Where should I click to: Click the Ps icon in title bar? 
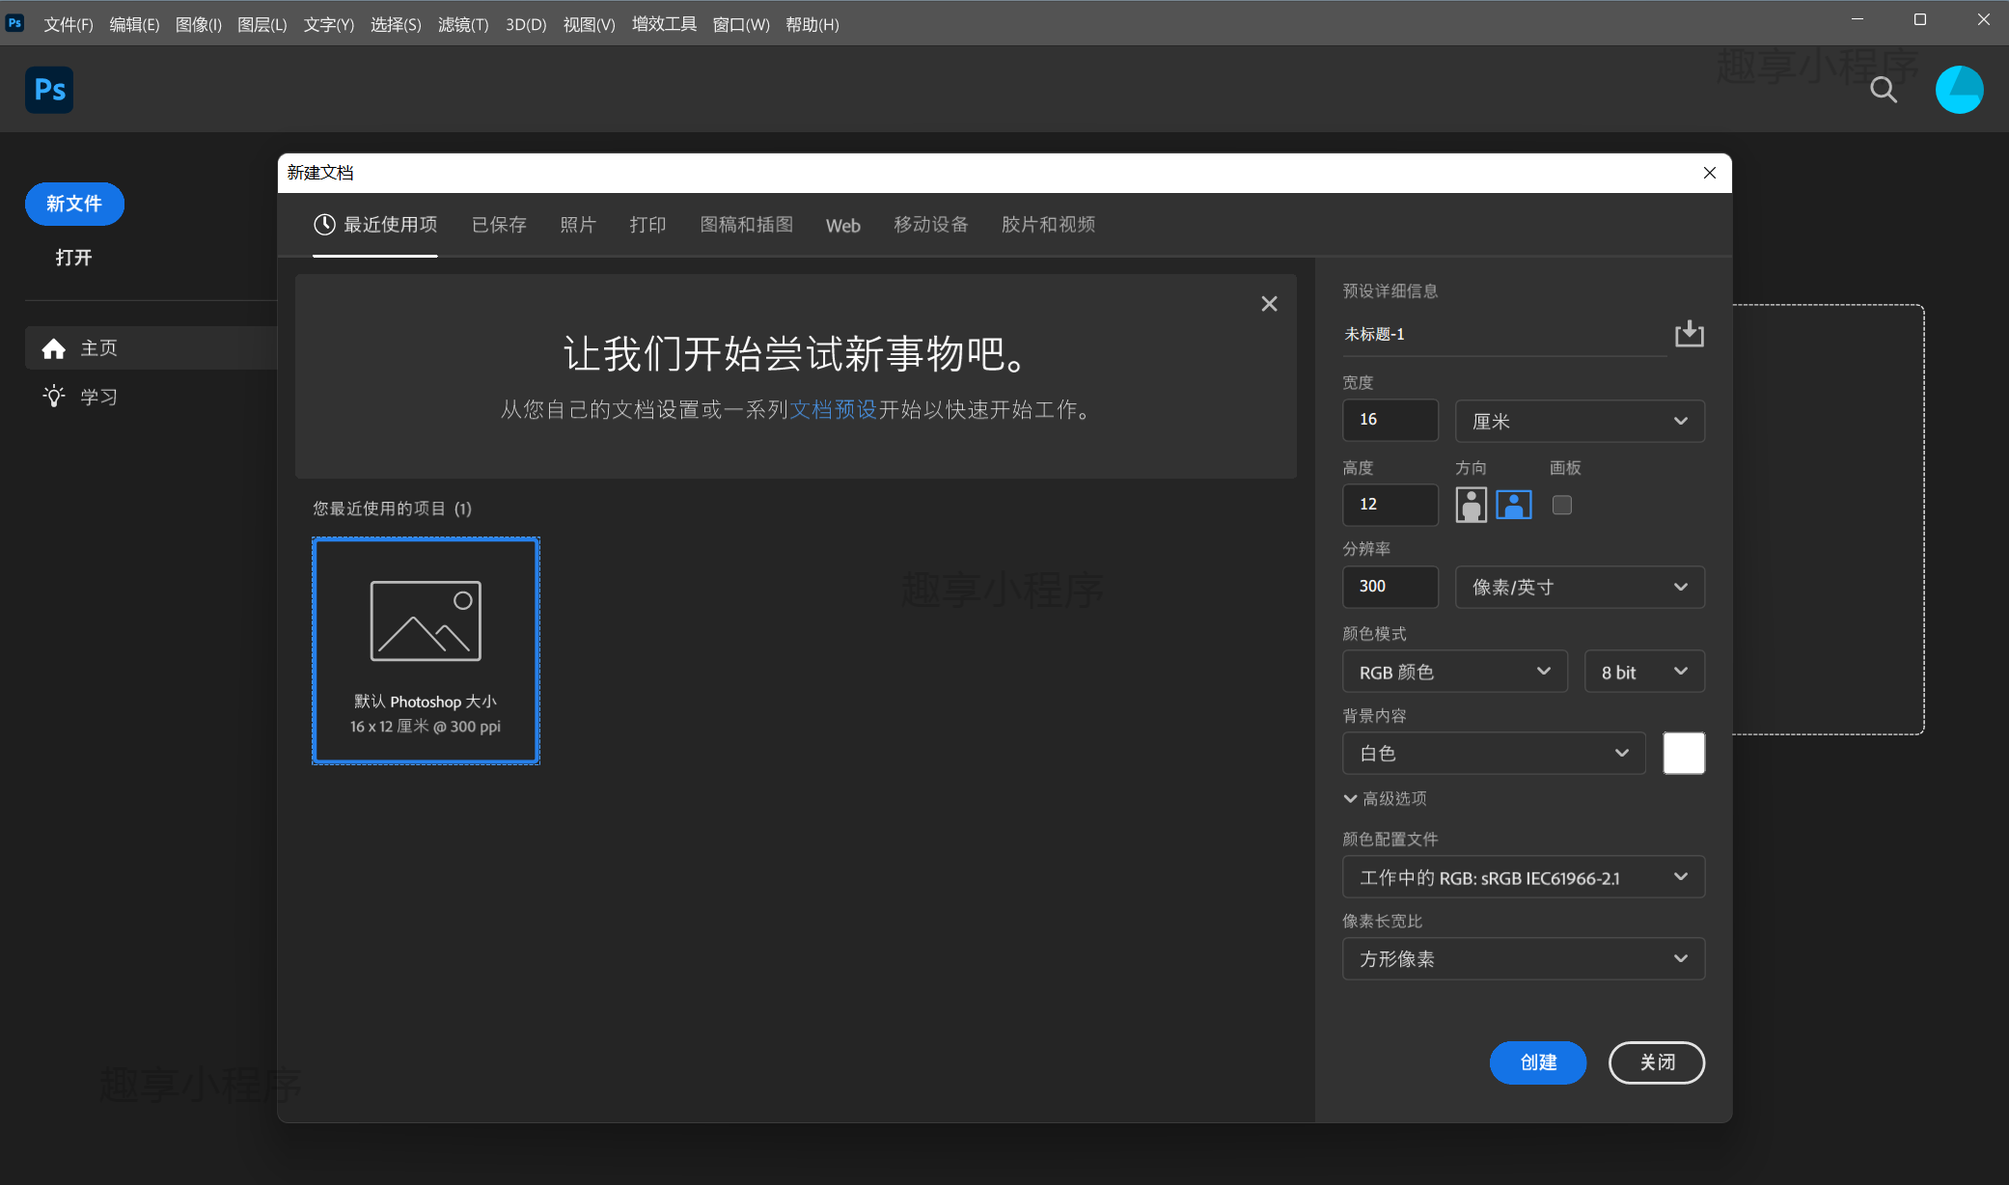15,23
